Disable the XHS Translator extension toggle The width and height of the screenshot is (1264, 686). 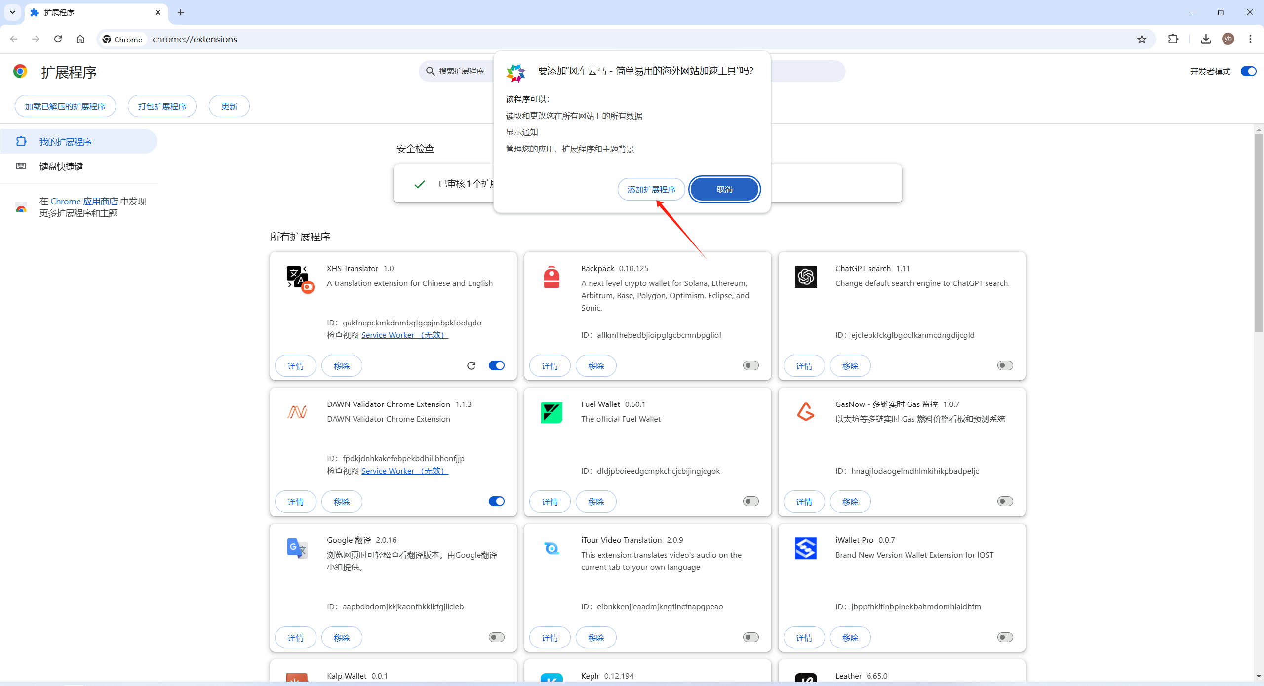(496, 365)
